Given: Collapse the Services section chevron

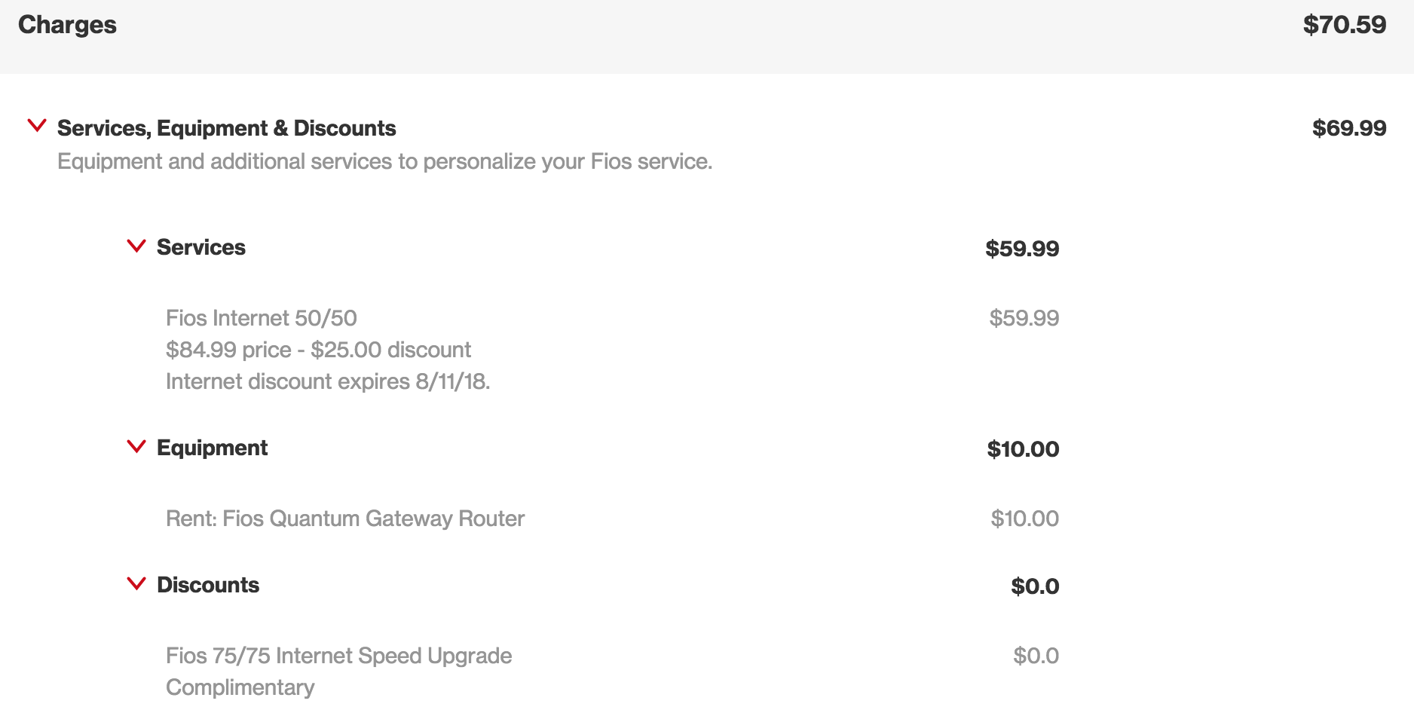Looking at the screenshot, I should point(136,246).
